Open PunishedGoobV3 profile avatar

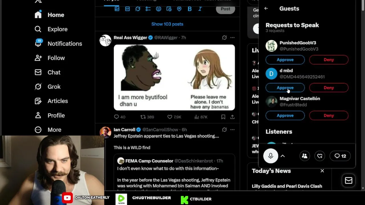(271, 46)
